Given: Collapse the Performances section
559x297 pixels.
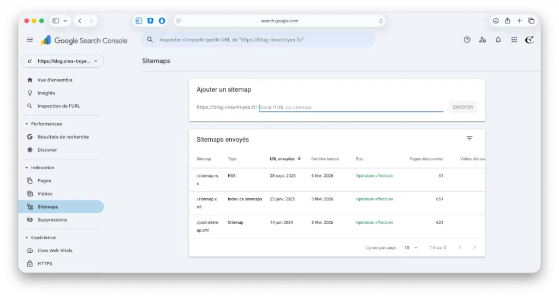Looking at the screenshot, I should pyautogui.click(x=27, y=124).
